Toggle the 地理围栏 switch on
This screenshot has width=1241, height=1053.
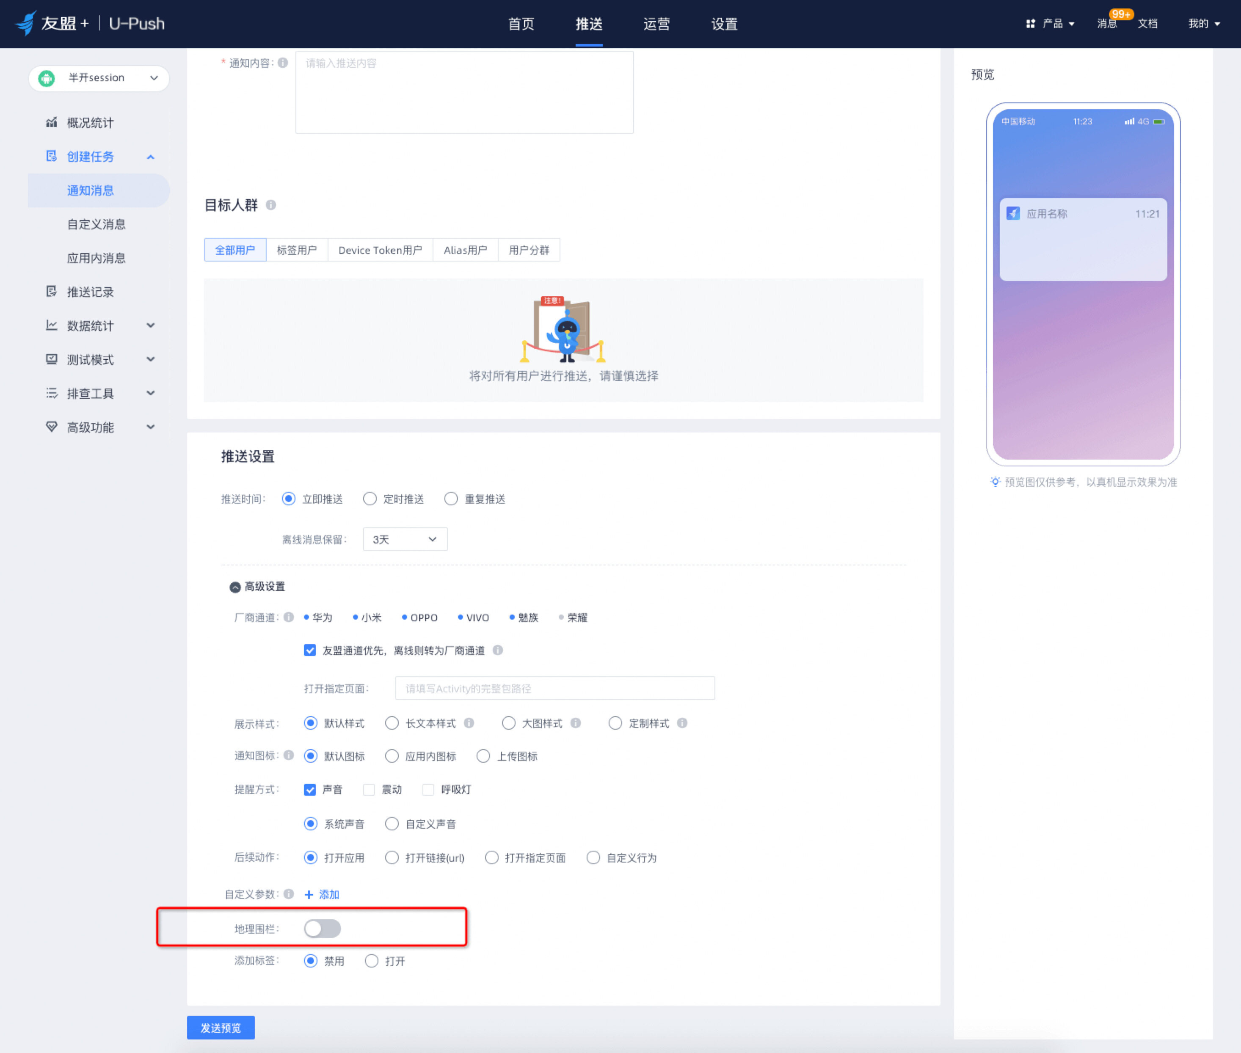tap(323, 928)
